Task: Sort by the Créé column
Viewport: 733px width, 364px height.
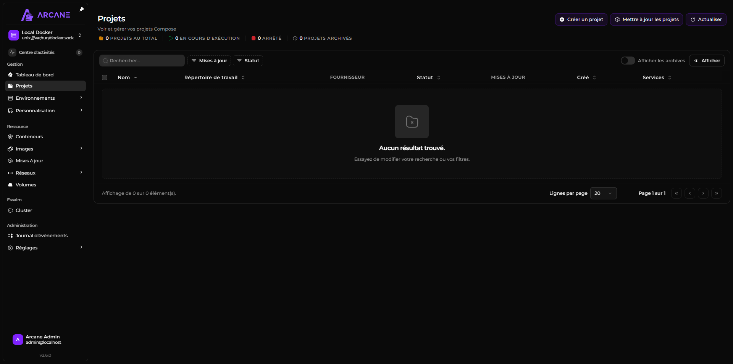Action: click(x=586, y=78)
